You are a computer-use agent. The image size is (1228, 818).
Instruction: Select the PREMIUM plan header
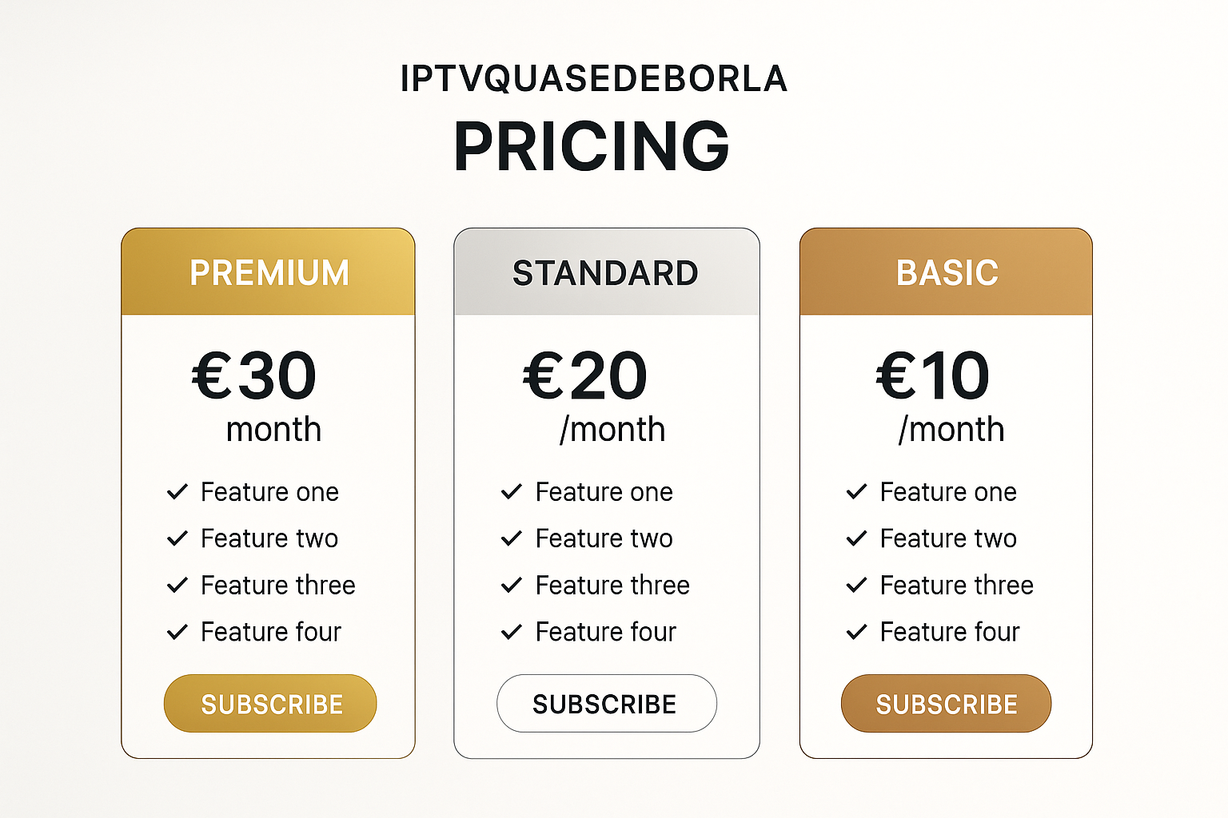(x=269, y=272)
